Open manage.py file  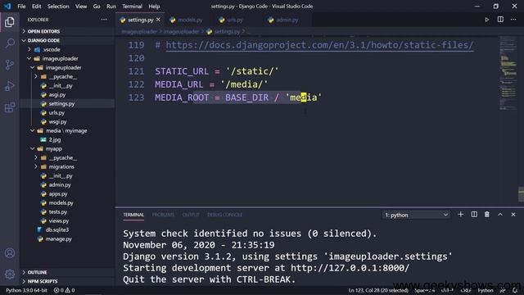58,238
